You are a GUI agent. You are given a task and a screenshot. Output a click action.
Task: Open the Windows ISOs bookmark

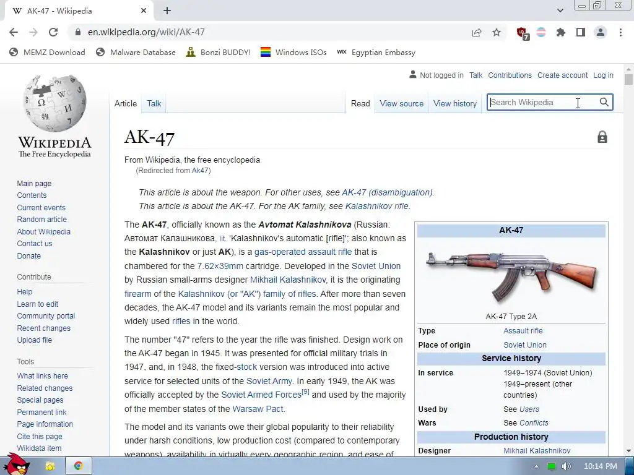coord(293,53)
